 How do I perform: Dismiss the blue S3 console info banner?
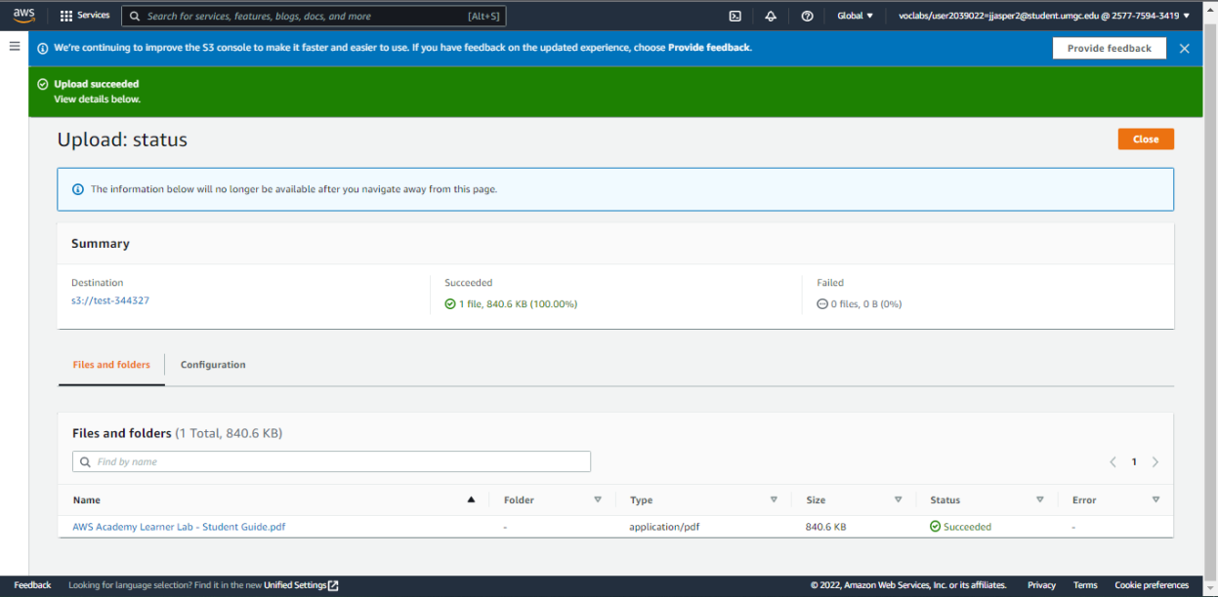click(x=1184, y=48)
